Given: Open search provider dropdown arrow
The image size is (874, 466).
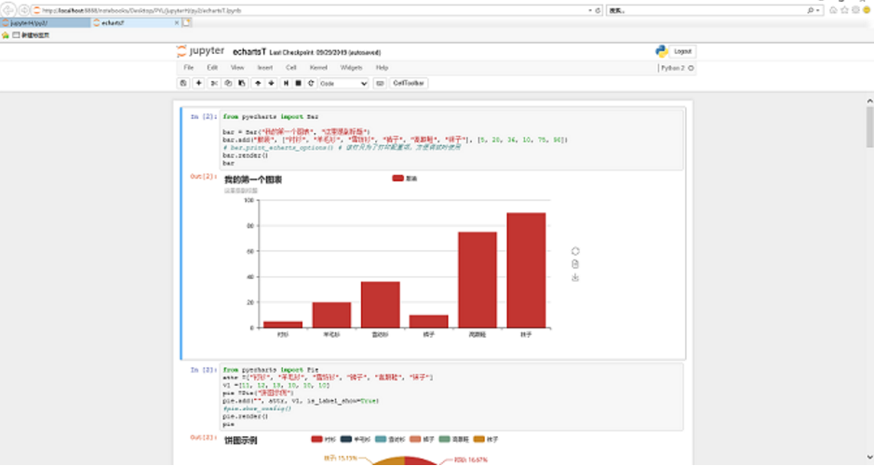Looking at the screenshot, I should point(818,10).
